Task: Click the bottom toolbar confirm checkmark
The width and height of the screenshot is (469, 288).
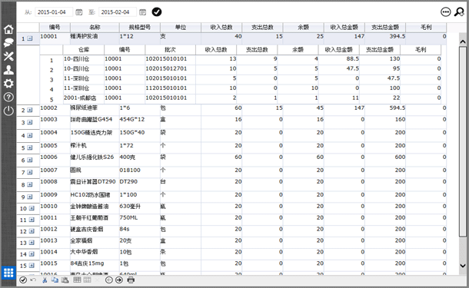Action: [23, 280]
